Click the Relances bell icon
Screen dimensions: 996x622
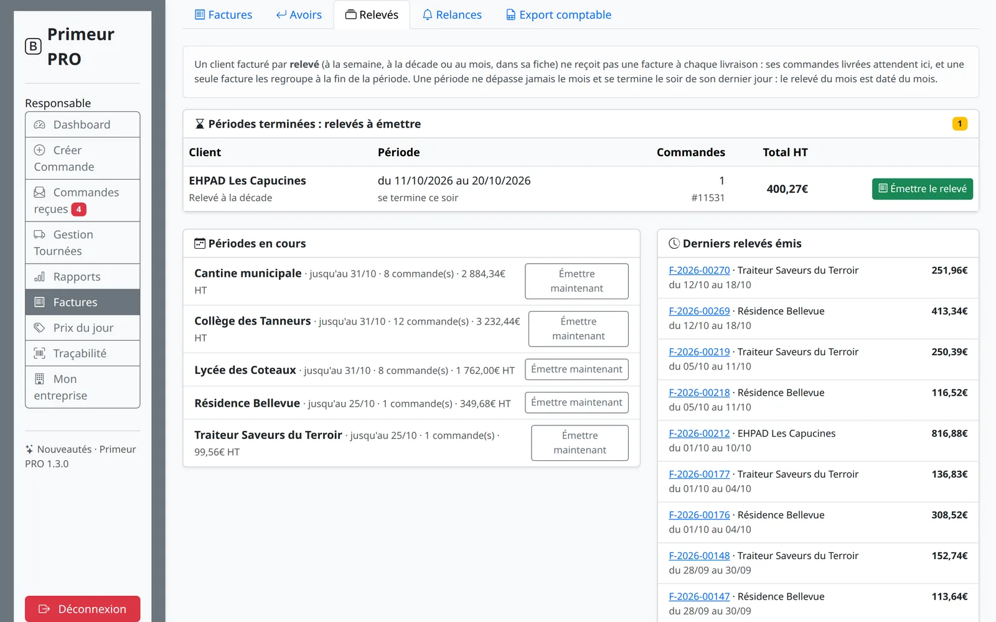(428, 15)
